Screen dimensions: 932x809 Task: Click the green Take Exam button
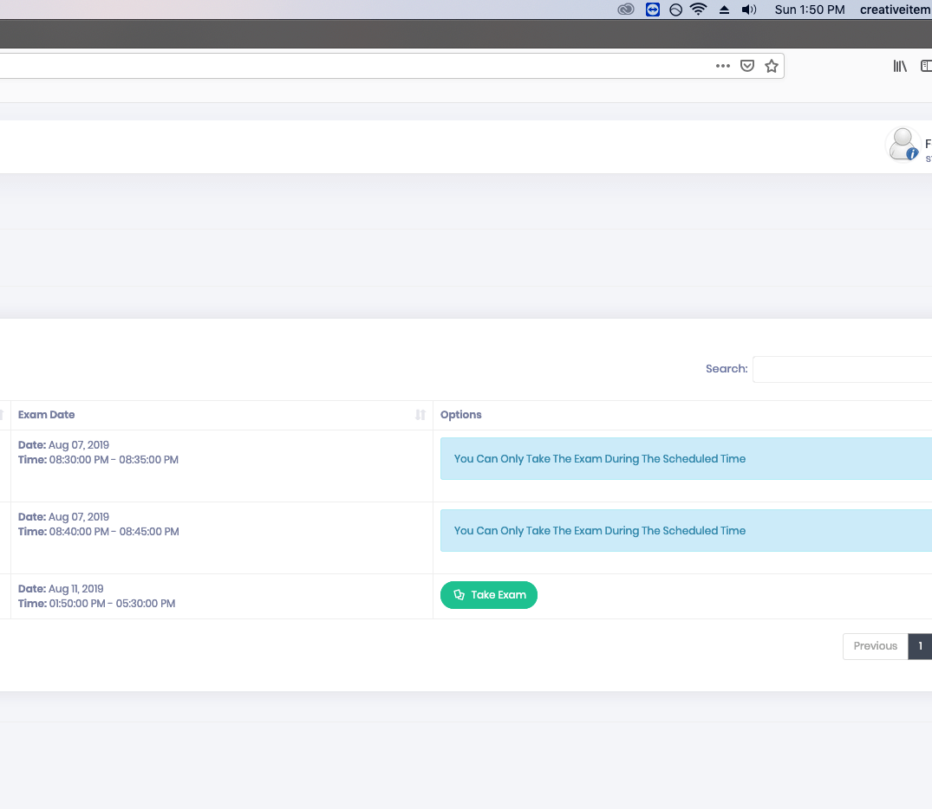pos(489,594)
